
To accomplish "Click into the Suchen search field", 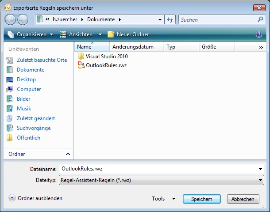I will click(219, 19).
